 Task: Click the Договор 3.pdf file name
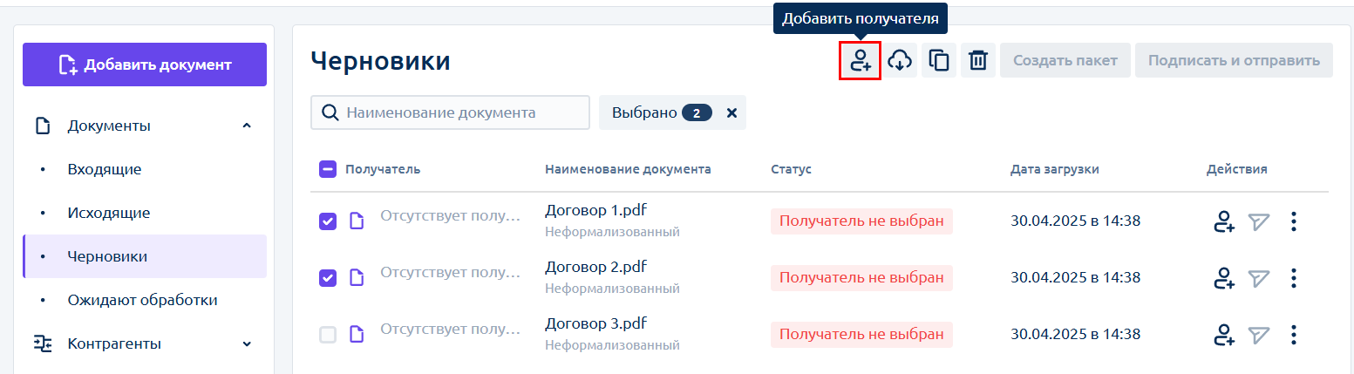(595, 323)
